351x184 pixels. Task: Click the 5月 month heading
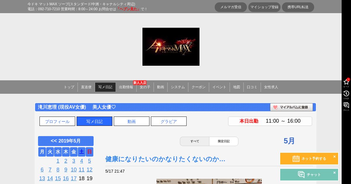click(289, 141)
